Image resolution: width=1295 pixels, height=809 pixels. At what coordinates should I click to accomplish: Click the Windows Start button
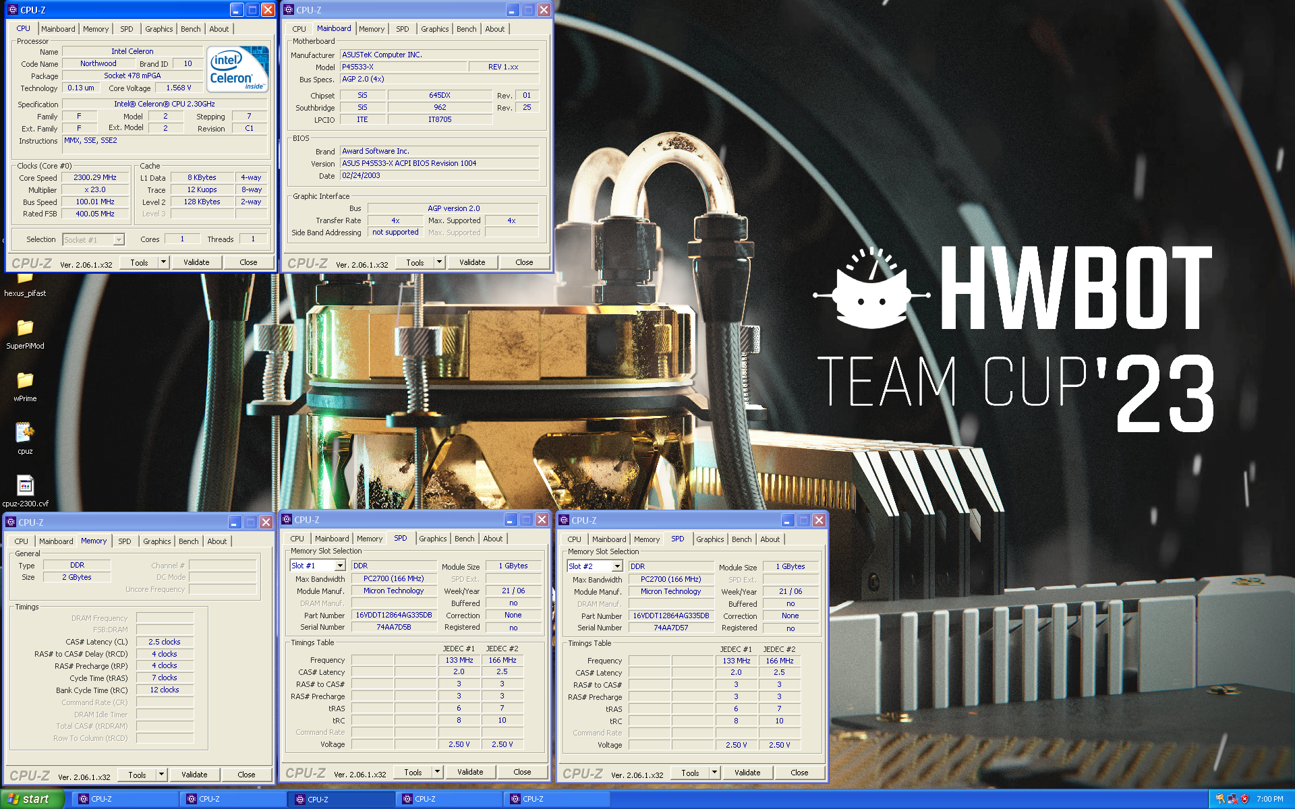[x=31, y=799]
